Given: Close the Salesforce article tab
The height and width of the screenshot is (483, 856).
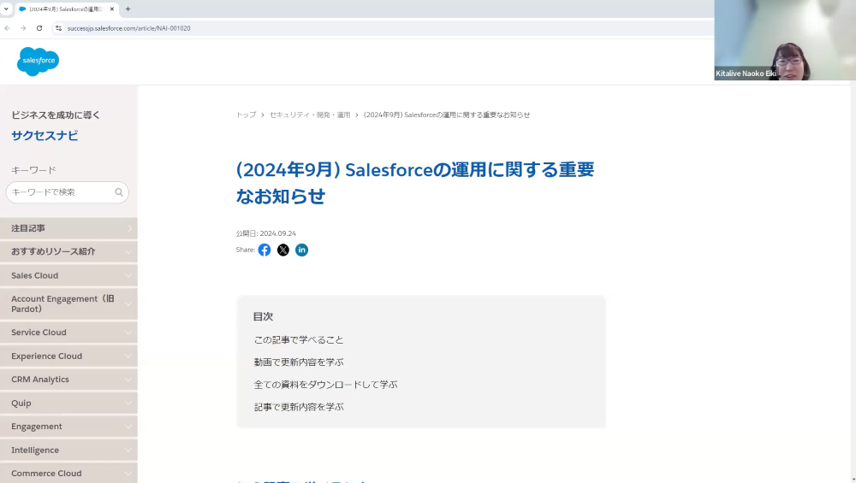Looking at the screenshot, I should tap(112, 9).
